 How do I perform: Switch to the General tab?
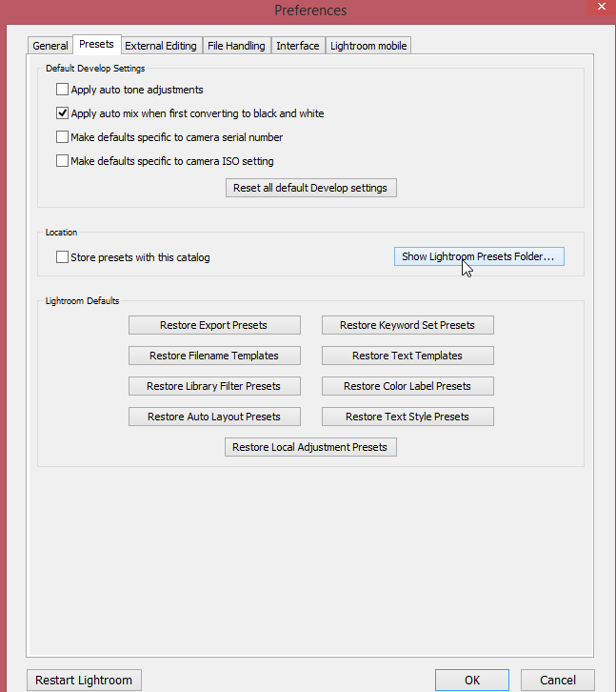[50, 46]
